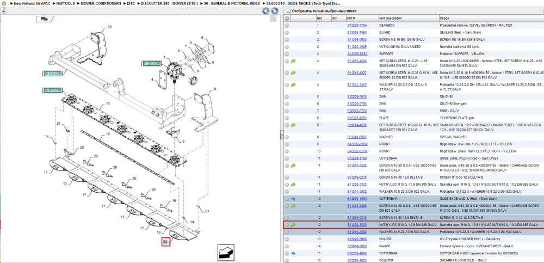Open part number link 812088-566X
Viewport: 544px width, 263px height.
(x=357, y=246)
